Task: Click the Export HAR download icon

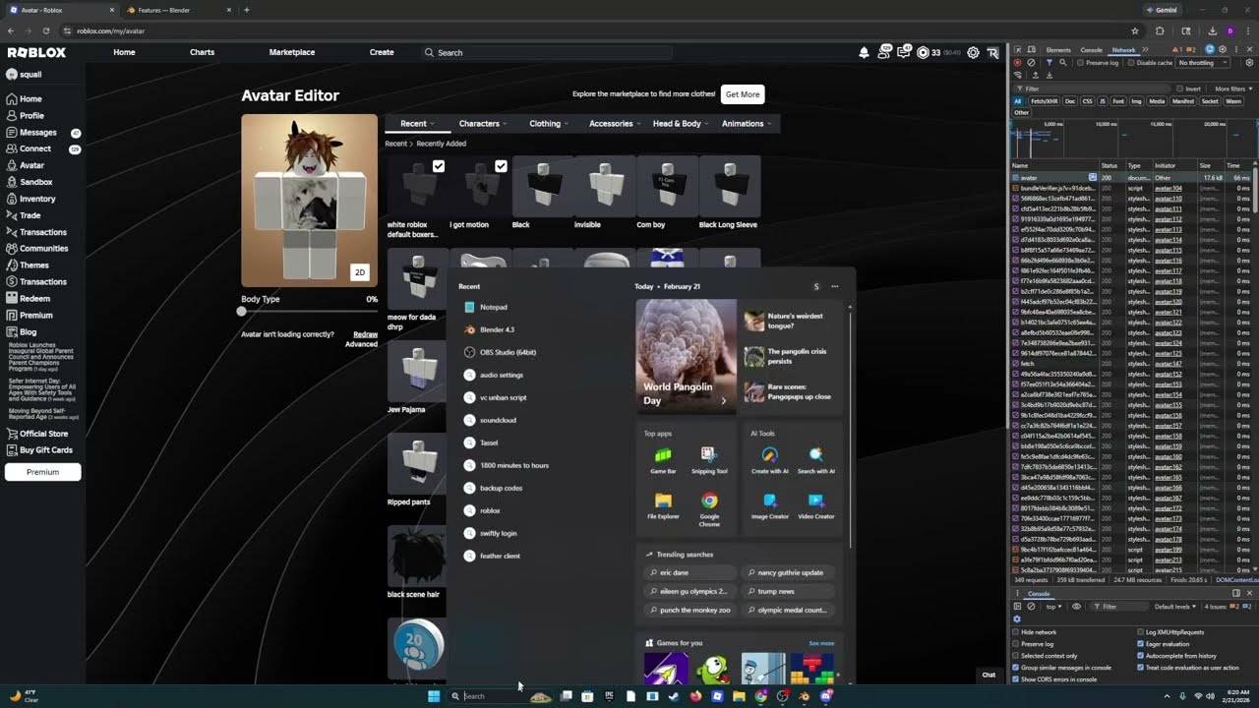Action: pyautogui.click(x=1049, y=75)
